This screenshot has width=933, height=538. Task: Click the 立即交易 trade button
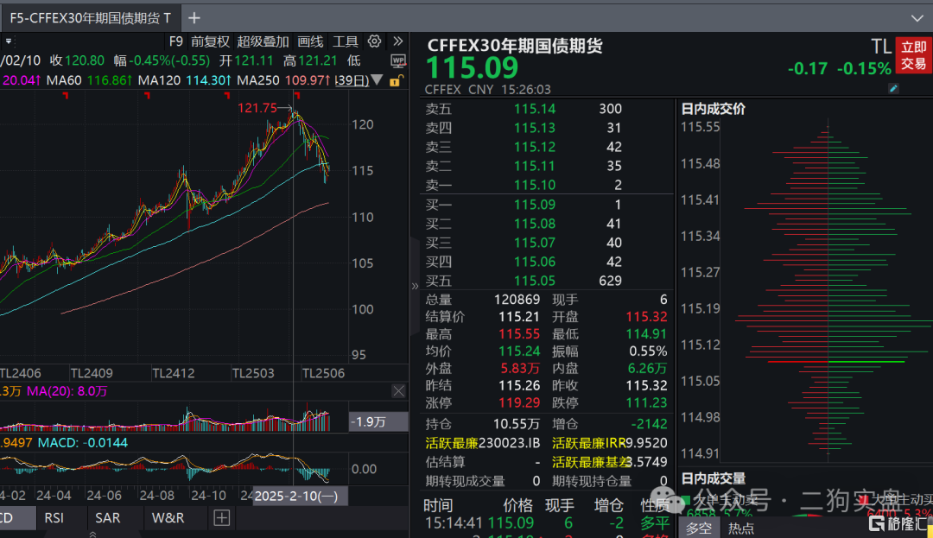click(x=913, y=55)
